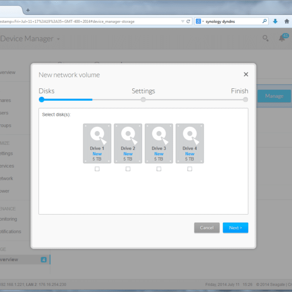The height and width of the screenshot is (292, 292).
Task: Click the date and time in footer
Action: 229,285
